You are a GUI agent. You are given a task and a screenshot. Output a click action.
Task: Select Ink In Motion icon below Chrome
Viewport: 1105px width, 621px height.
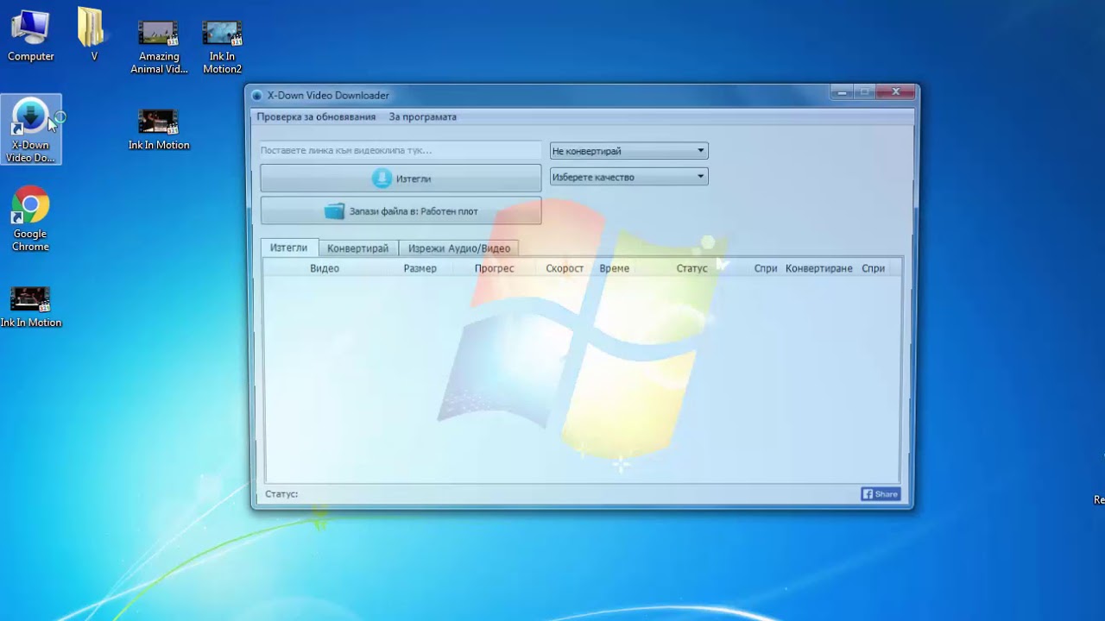coord(31,307)
